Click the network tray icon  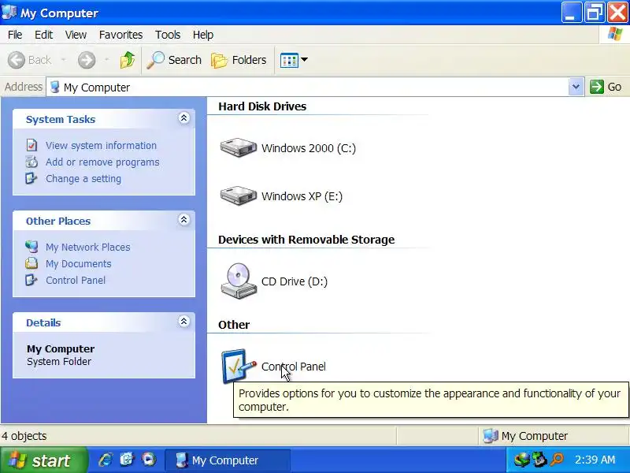coord(522,460)
